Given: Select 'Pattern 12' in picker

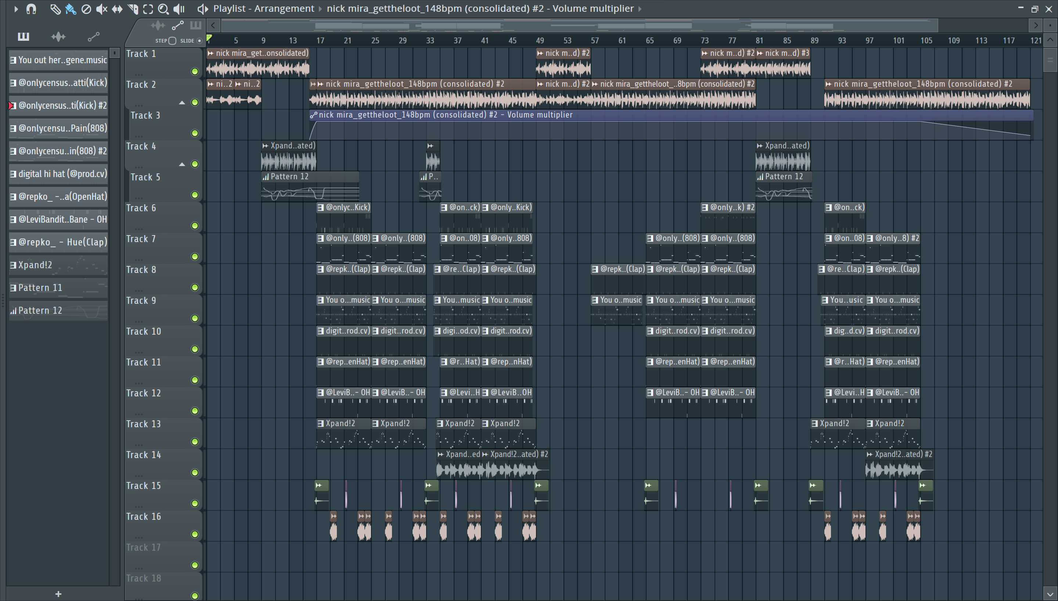Looking at the screenshot, I should point(58,310).
